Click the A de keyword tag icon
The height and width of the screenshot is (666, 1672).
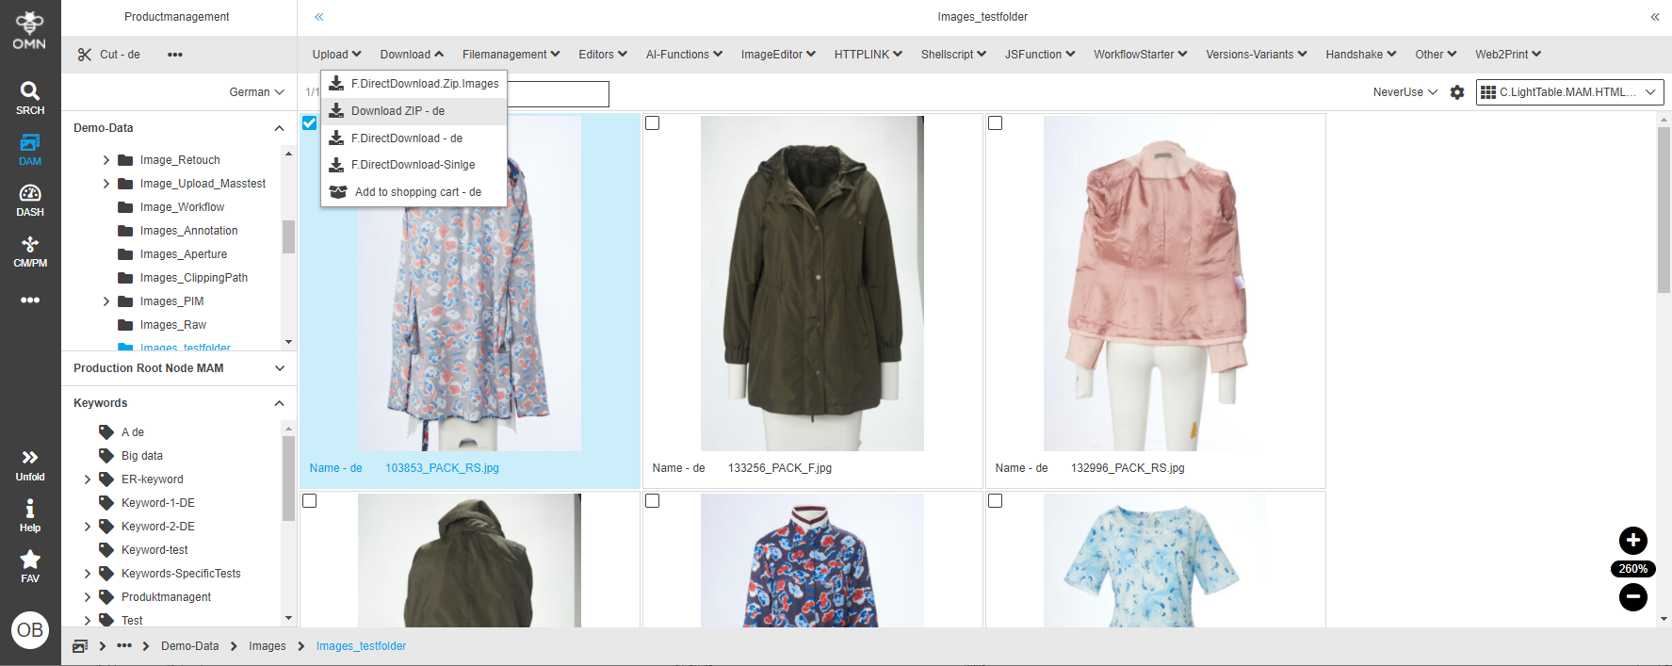pyautogui.click(x=106, y=432)
